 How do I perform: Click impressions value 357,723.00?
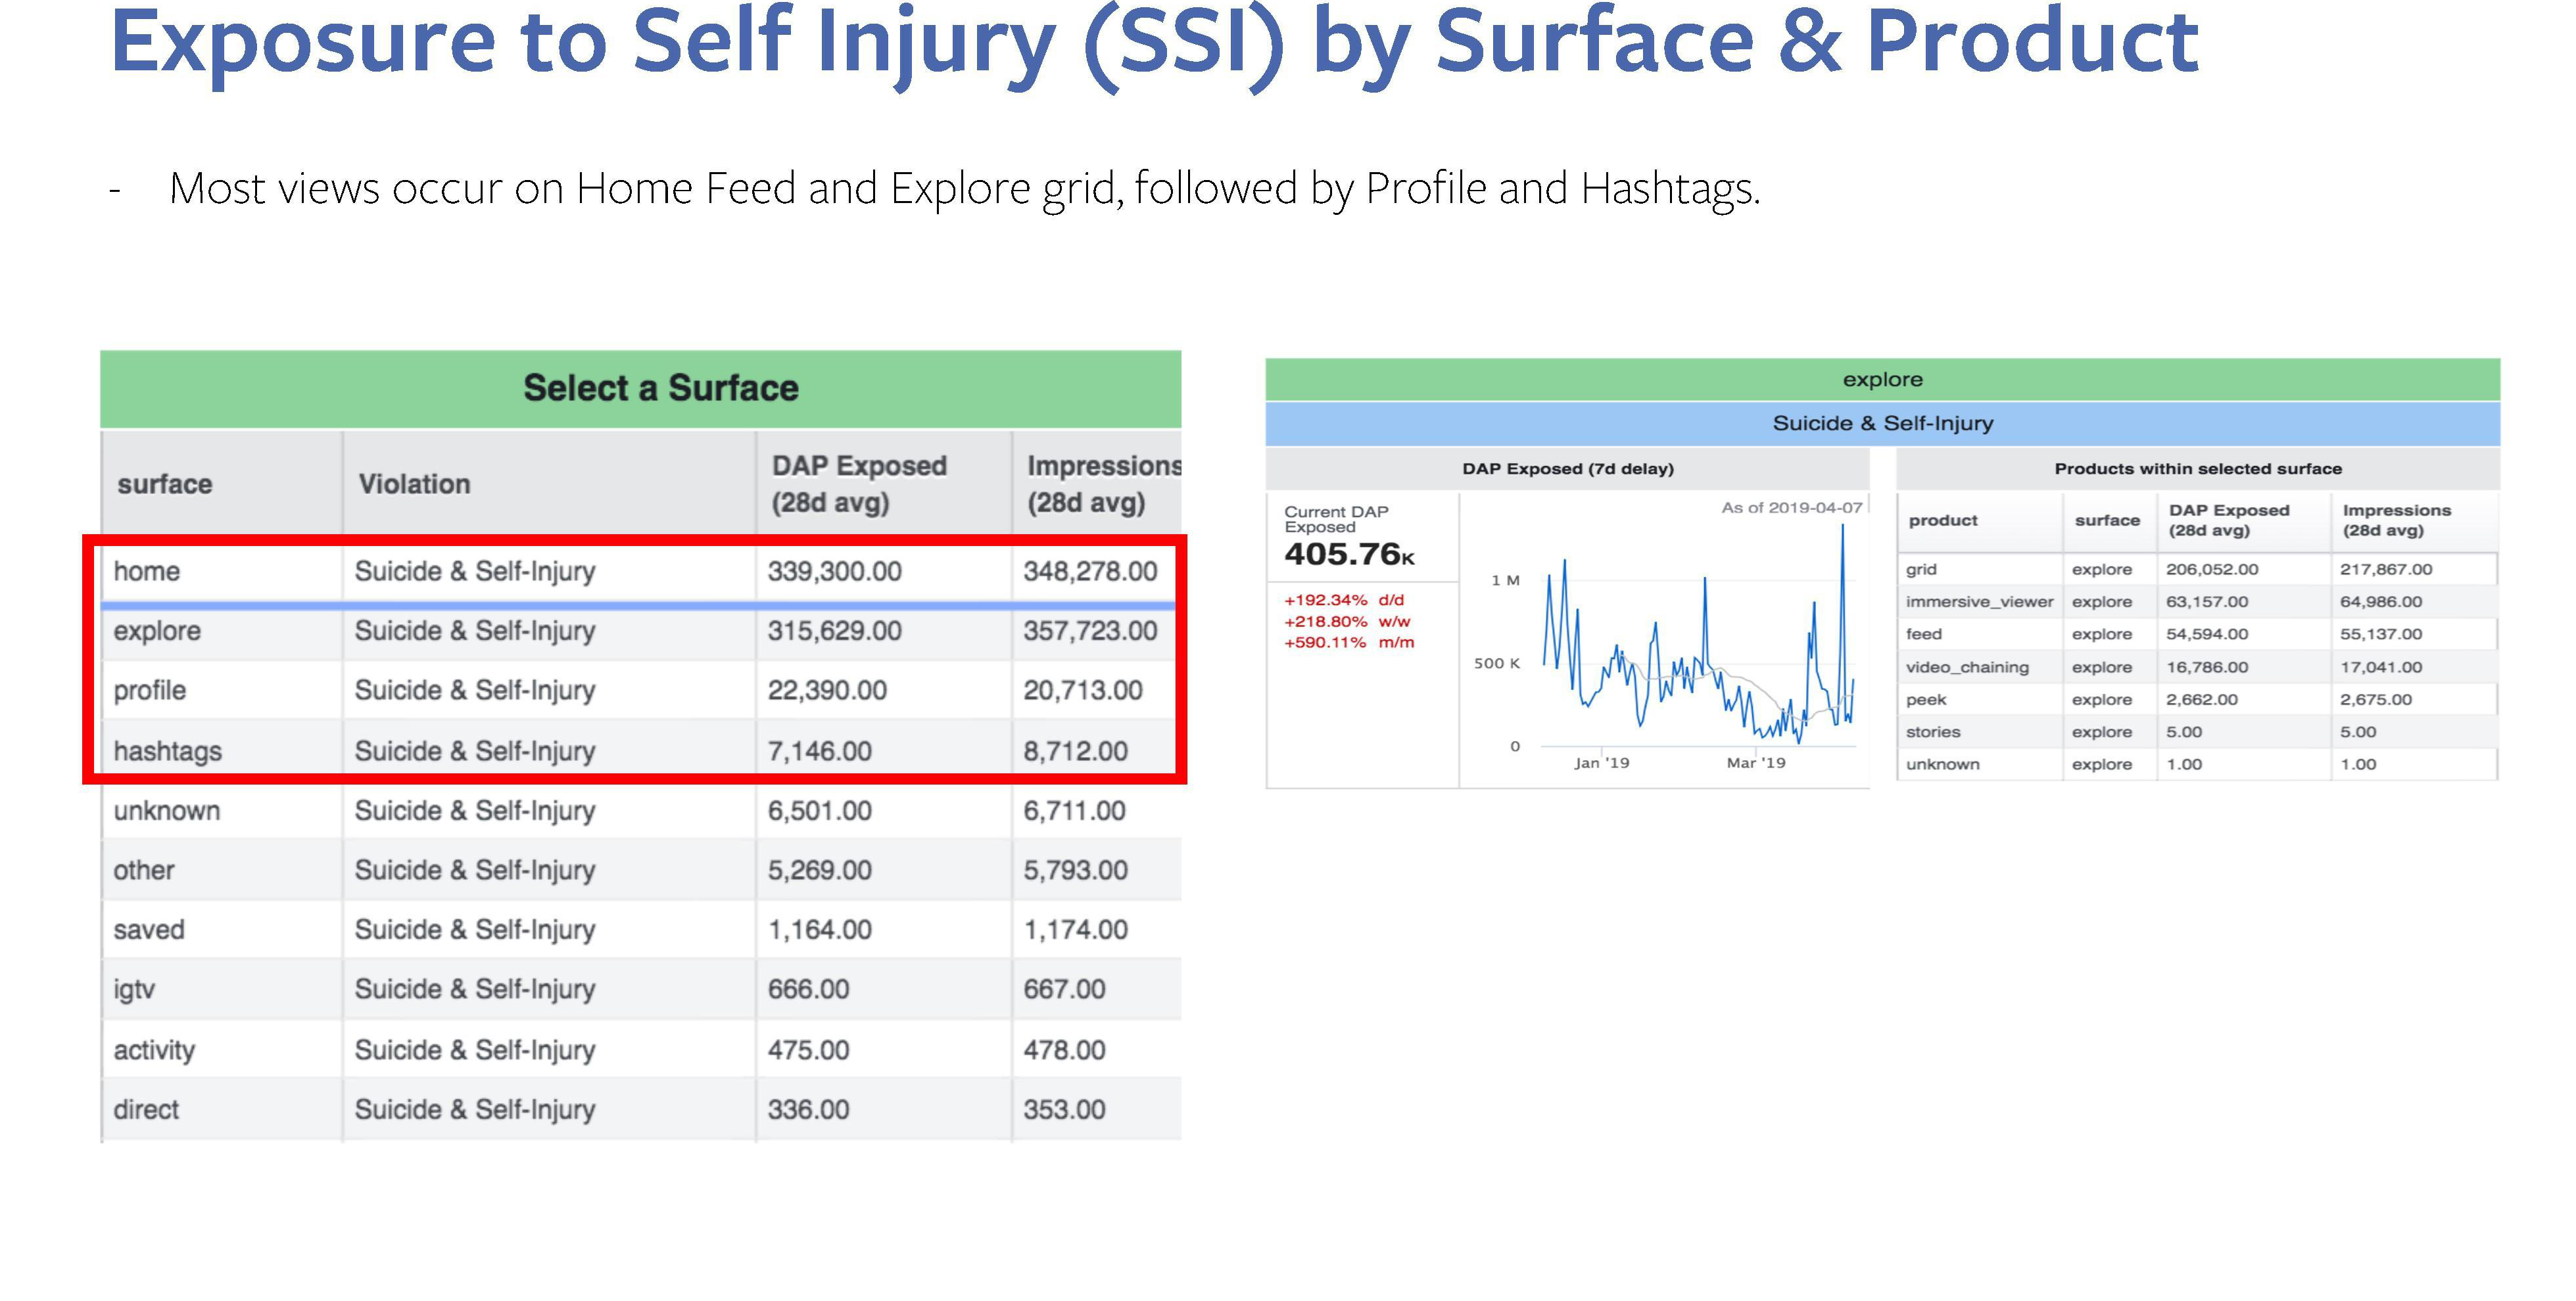click(1090, 631)
